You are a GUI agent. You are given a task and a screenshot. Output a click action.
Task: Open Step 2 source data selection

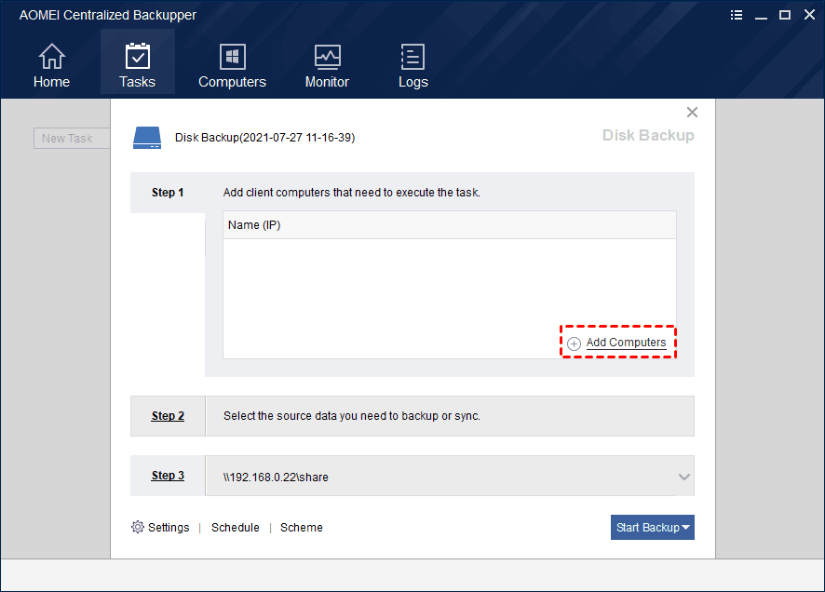tap(168, 416)
